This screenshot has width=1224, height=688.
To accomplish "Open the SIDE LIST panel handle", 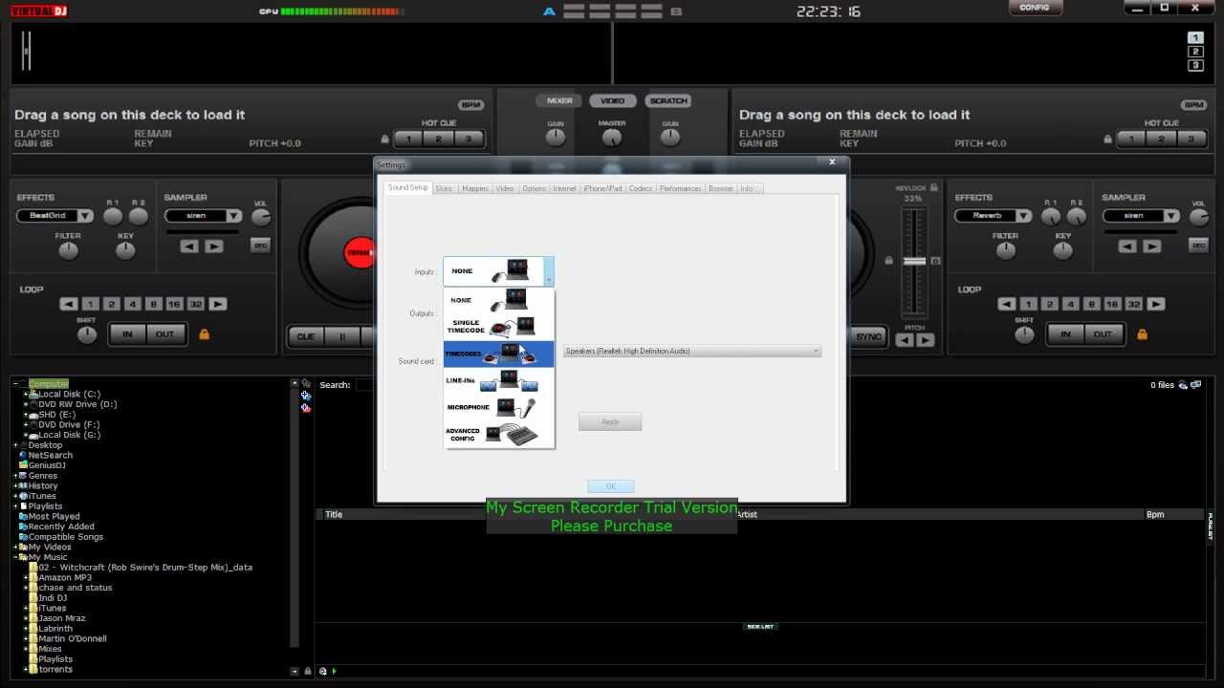I will point(760,627).
